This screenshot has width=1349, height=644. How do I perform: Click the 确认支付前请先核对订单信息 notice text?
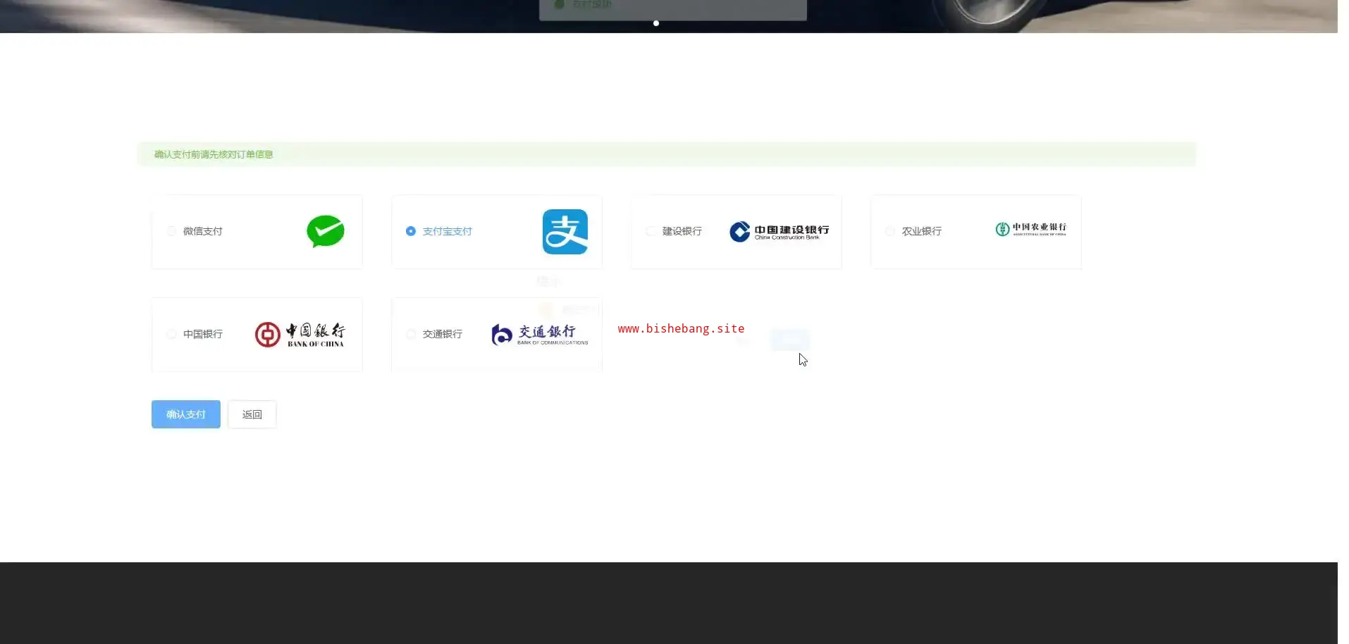pos(214,154)
